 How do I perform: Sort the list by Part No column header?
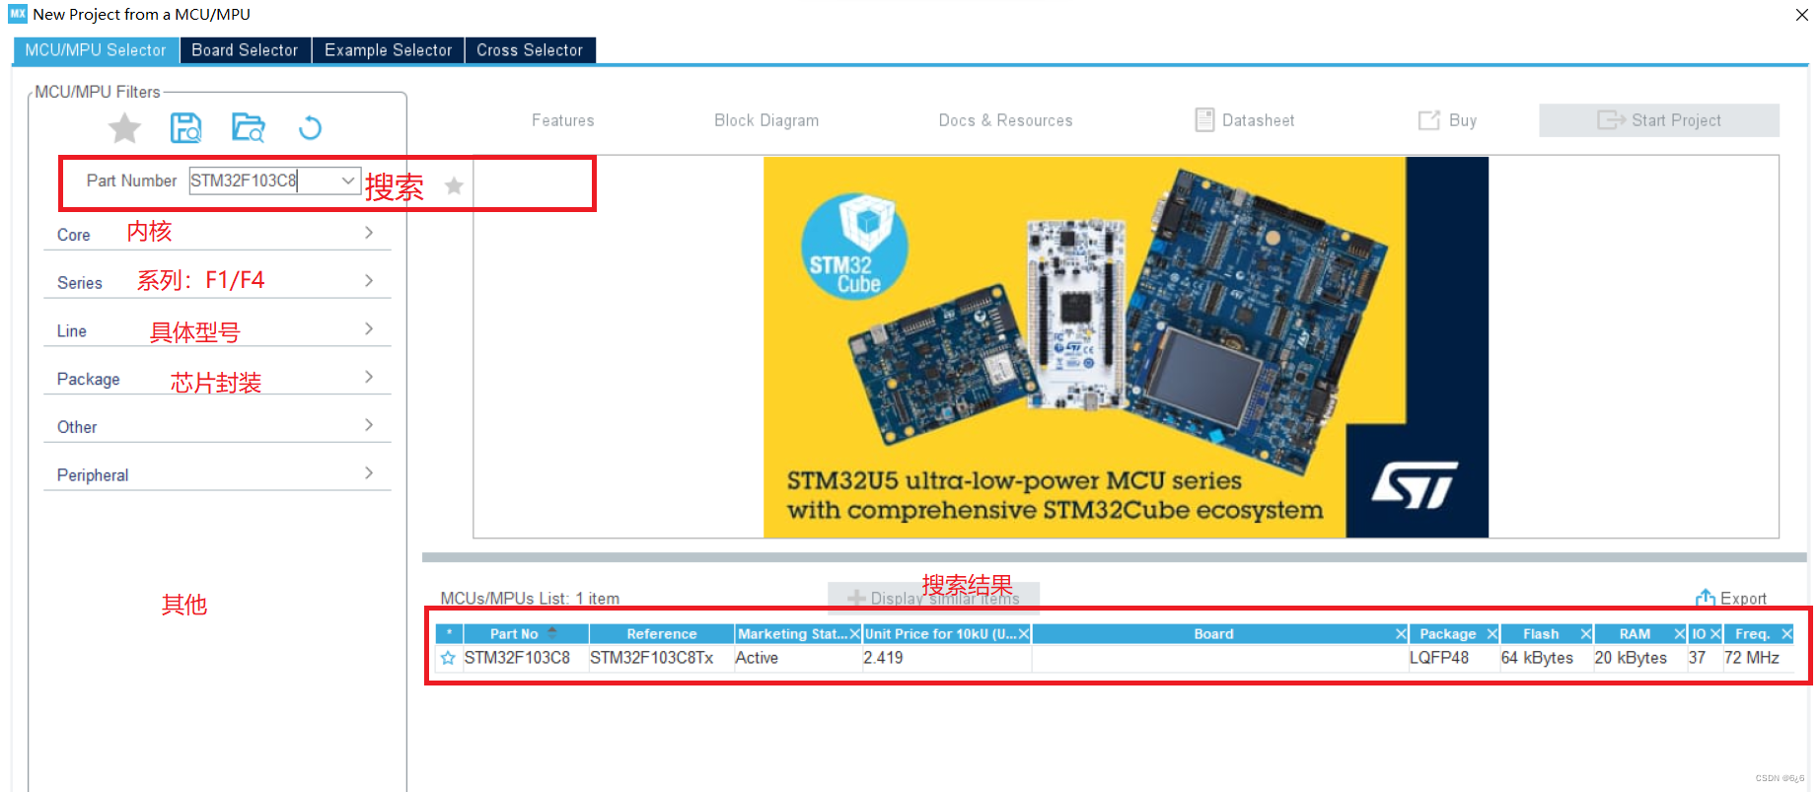pos(525,634)
